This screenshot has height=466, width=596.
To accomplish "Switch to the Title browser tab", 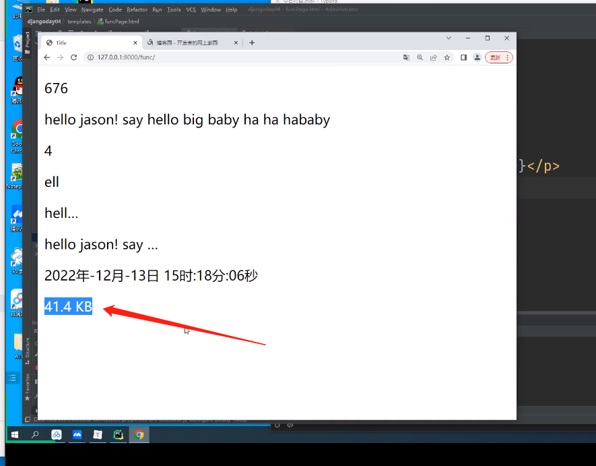I will (x=90, y=42).
